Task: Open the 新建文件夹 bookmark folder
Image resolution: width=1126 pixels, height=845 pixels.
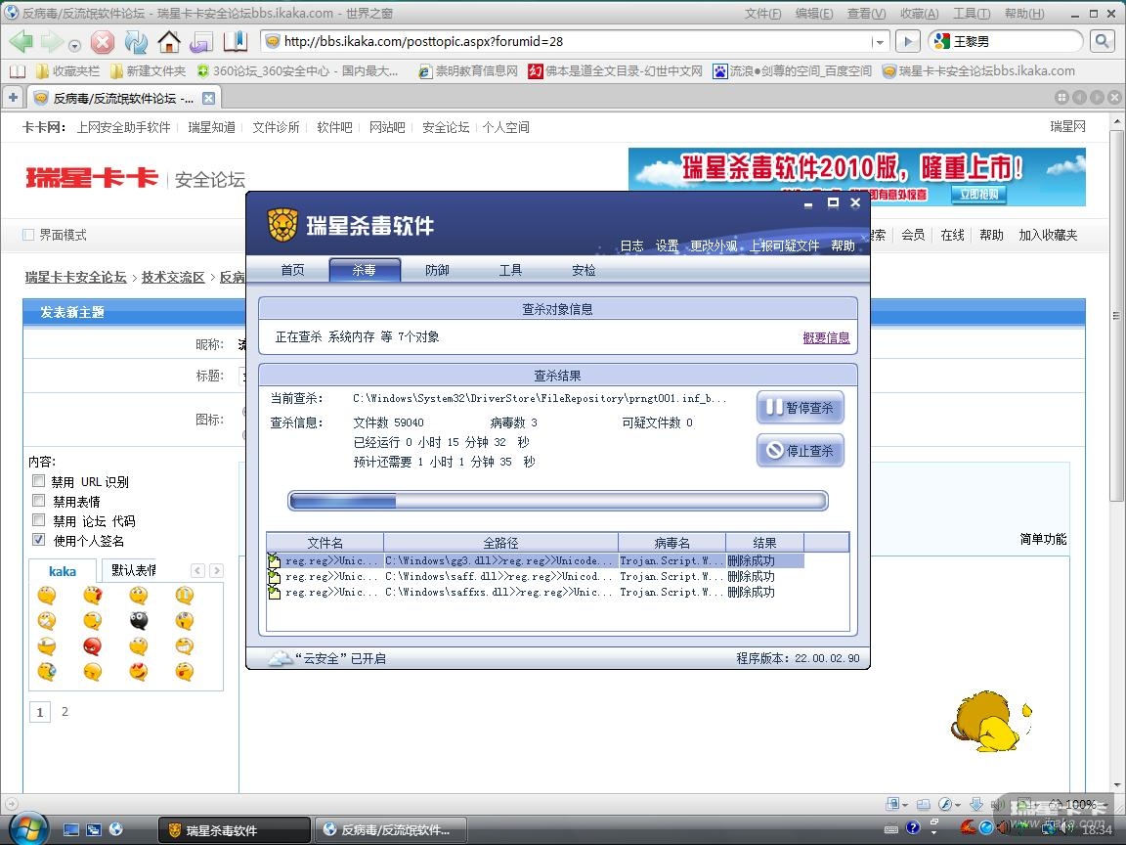Action: tap(148, 71)
